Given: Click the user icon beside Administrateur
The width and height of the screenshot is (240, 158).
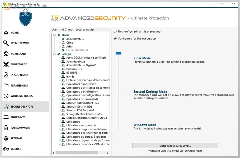Looking at the screenshot, I should (63, 39).
